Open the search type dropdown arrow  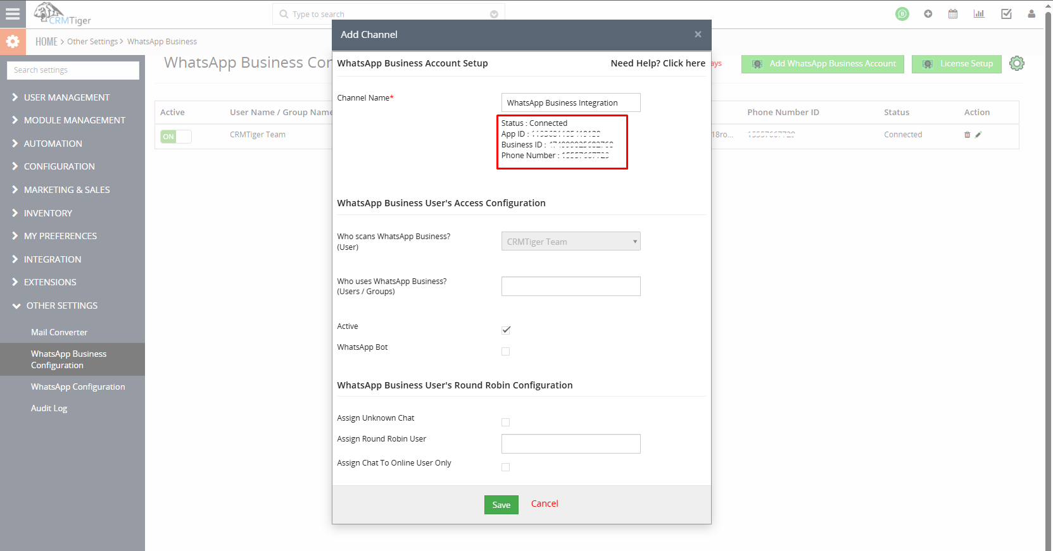494,15
